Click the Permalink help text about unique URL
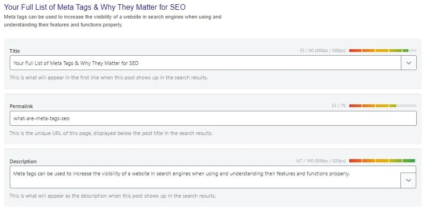Image resolution: width=426 pixels, height=212 pixels. point(111,133)
